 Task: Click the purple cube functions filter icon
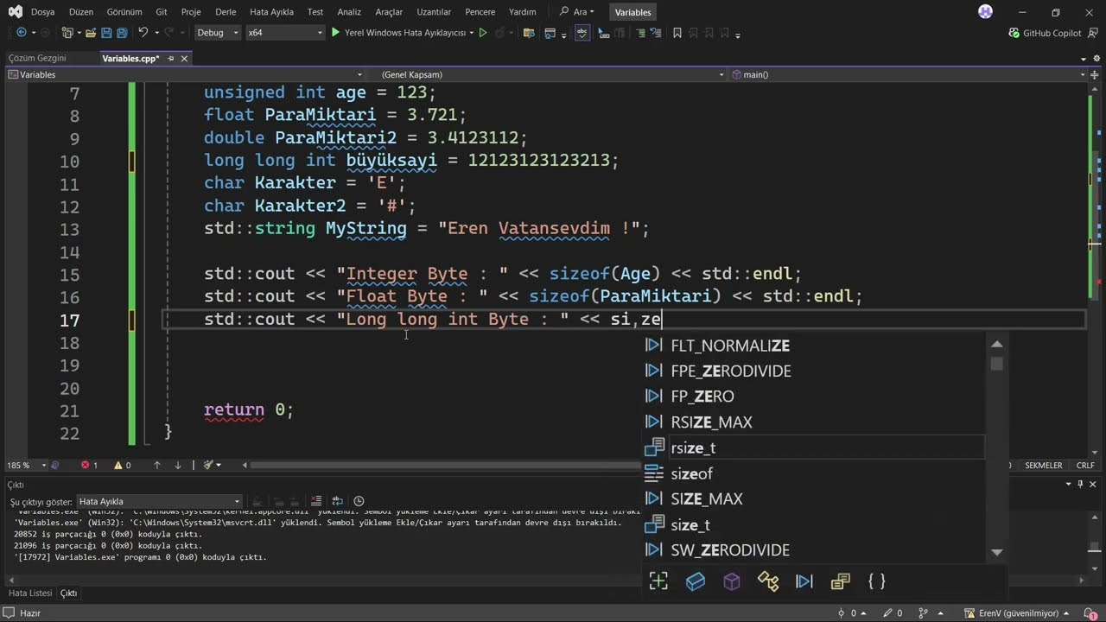pyautogui.click(x=732, y=581)
